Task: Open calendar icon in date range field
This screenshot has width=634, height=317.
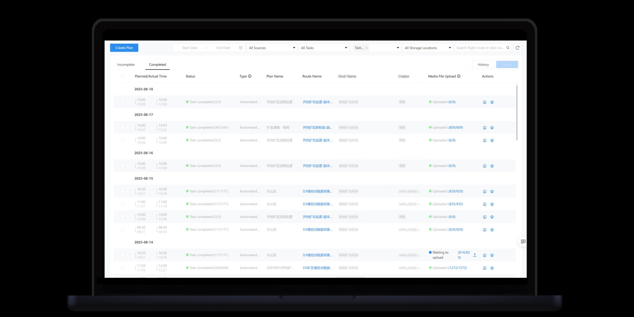Action: coord(241,48)
